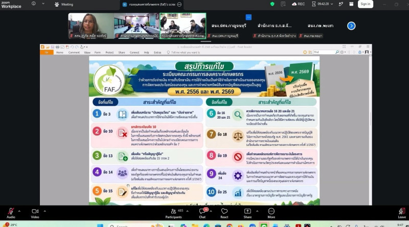Click the Sign in button
The height and width of the screenshot is (227, 409).
point(365,4)
